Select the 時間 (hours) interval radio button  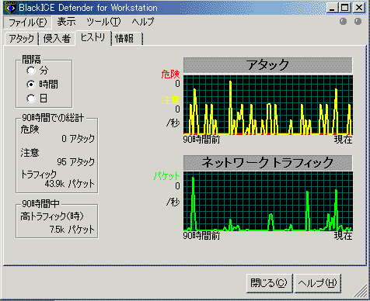coord(31,85)
